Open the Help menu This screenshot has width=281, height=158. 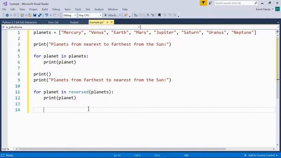point(125,9)
